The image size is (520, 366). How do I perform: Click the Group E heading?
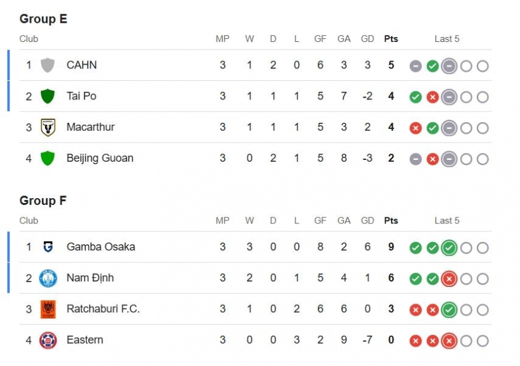pyautogui.click(x=43, y=19)
